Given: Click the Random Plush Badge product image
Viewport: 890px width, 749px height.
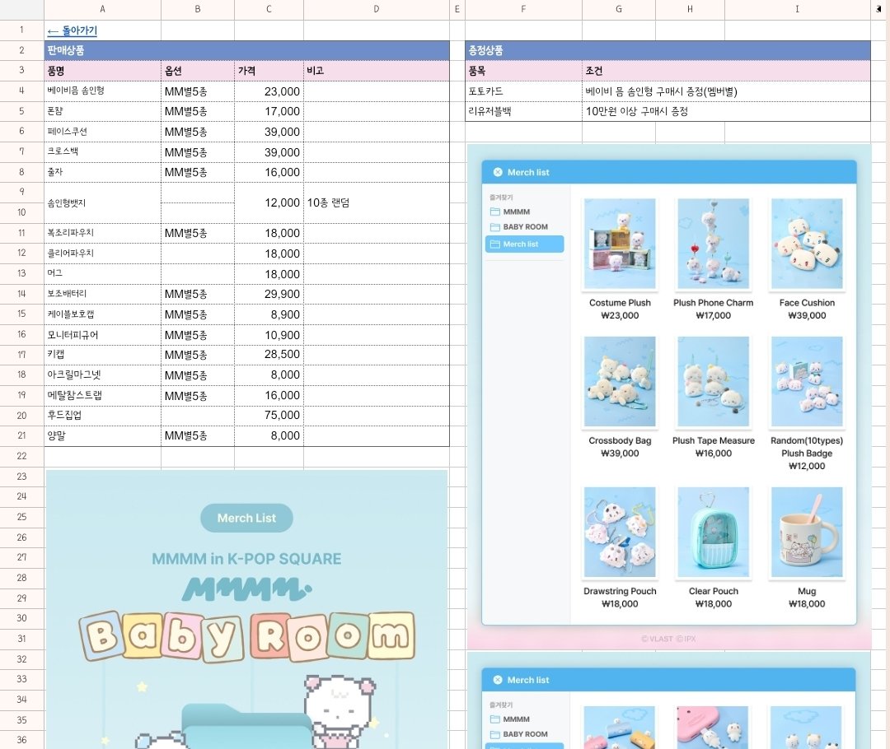Looking at the screenshot, I should pyautogui.click(x=807, y=381).
